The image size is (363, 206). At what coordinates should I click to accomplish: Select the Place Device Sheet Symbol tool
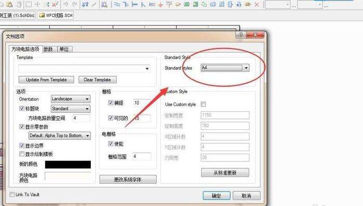[x=204, y=4]
